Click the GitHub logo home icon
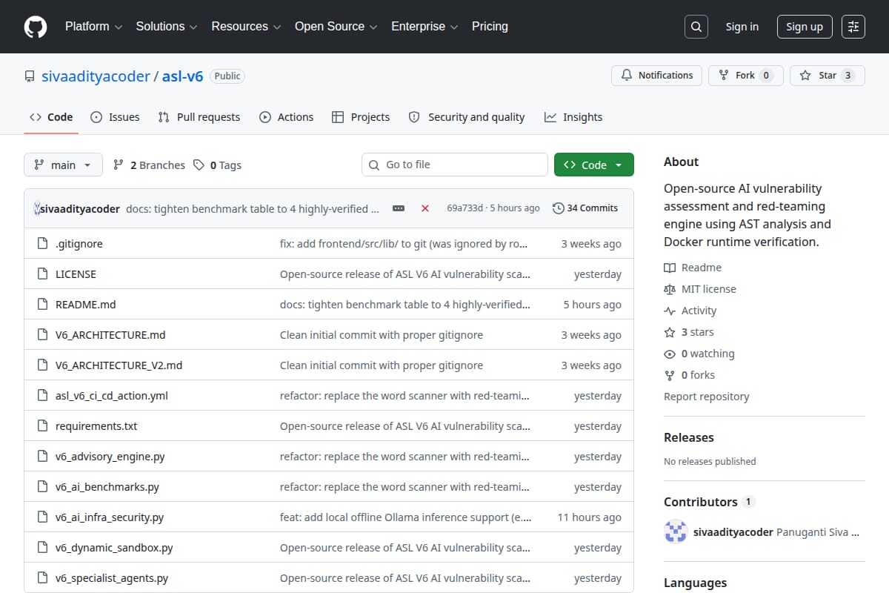 [36, 27]
